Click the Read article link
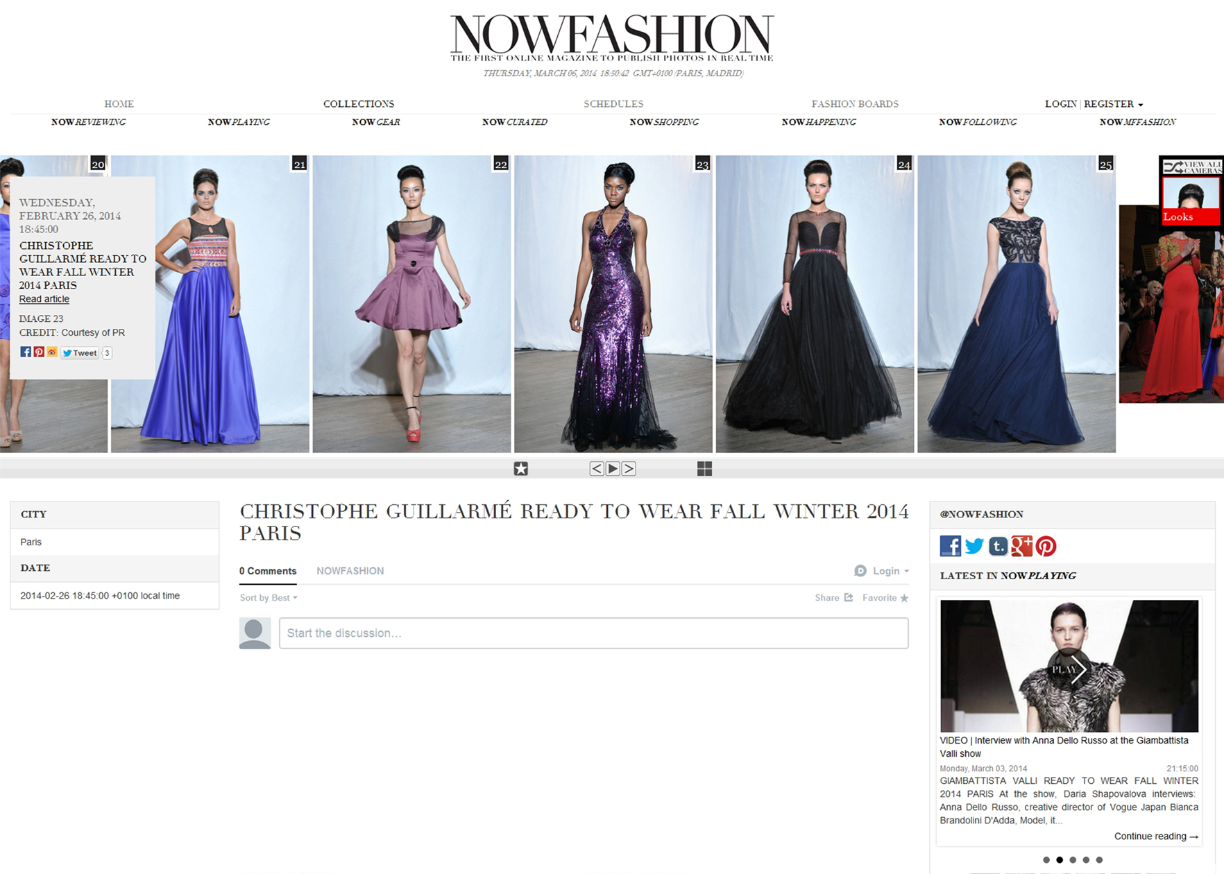The width and height of the screenshot is (1224, 874). click(44, 299)
